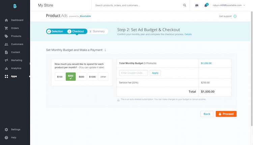Image resolution: width=253 pixels, height=145 pixels.
Task: Click the store logo icon in sidebar
Action: [x=15, y=6]
